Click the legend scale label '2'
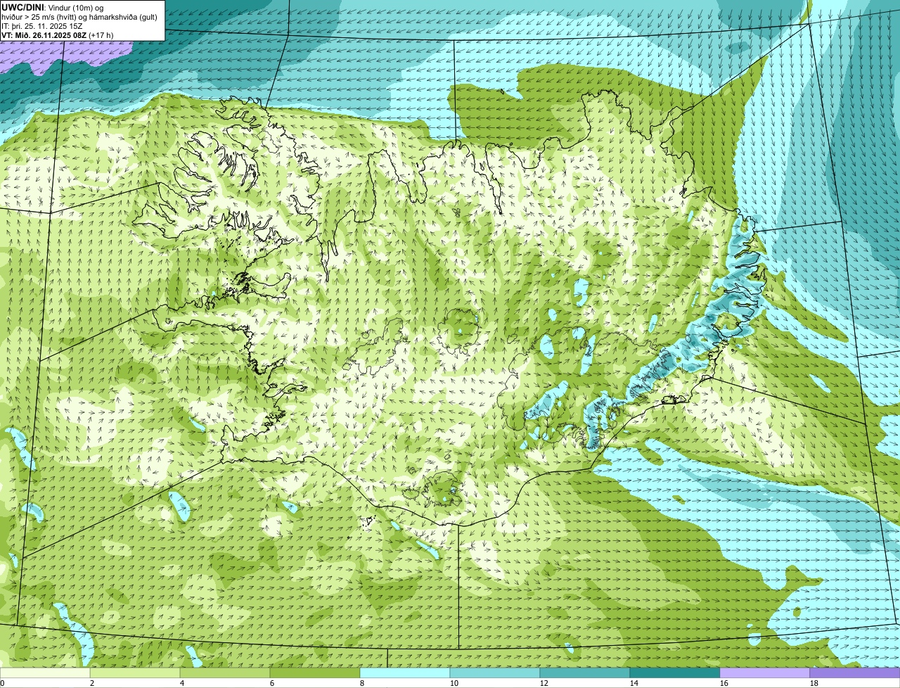This screenshot has width=900, height=688. pos(92,683)
